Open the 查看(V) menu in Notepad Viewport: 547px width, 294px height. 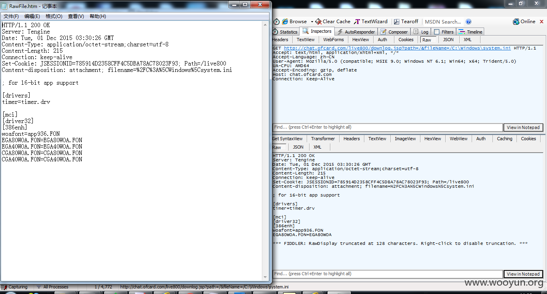pos(76,16)
